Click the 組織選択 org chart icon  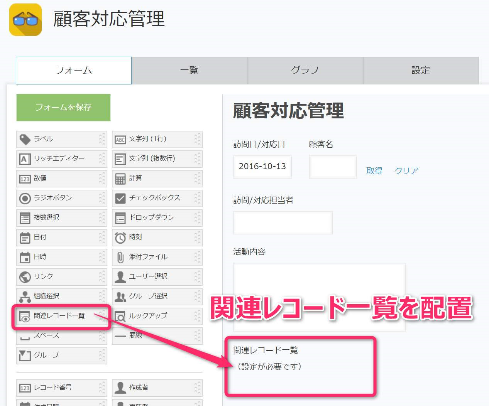pyautogui.click(x=25, y=296)
